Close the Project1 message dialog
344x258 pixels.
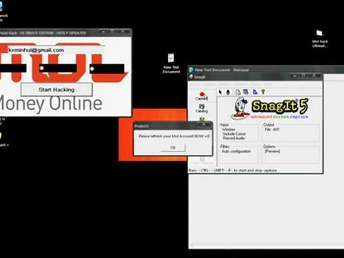pyautogui.click(x=204, y=125)
